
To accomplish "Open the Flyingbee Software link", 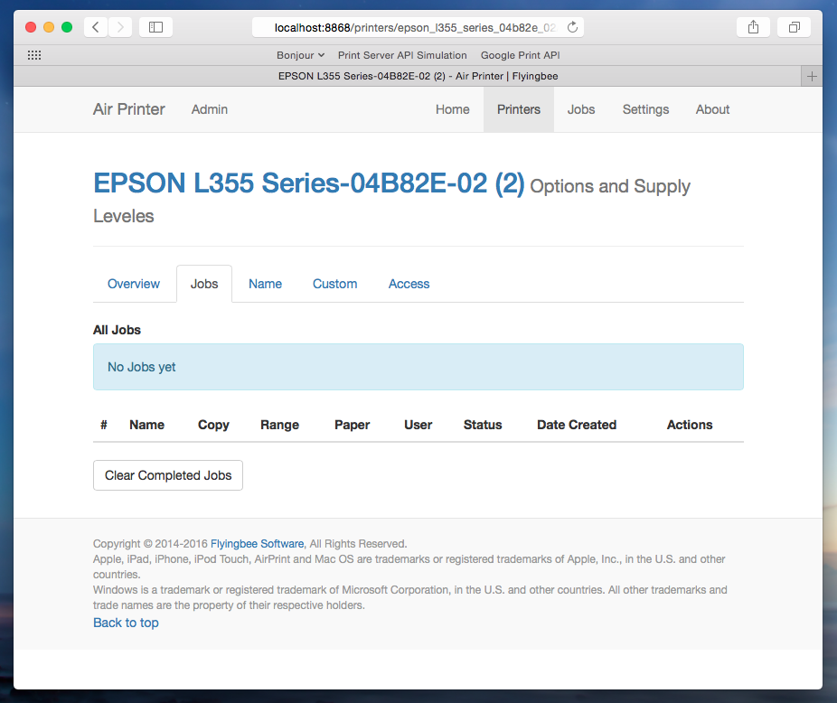I will pyautogui.click(x=258, y=544).
